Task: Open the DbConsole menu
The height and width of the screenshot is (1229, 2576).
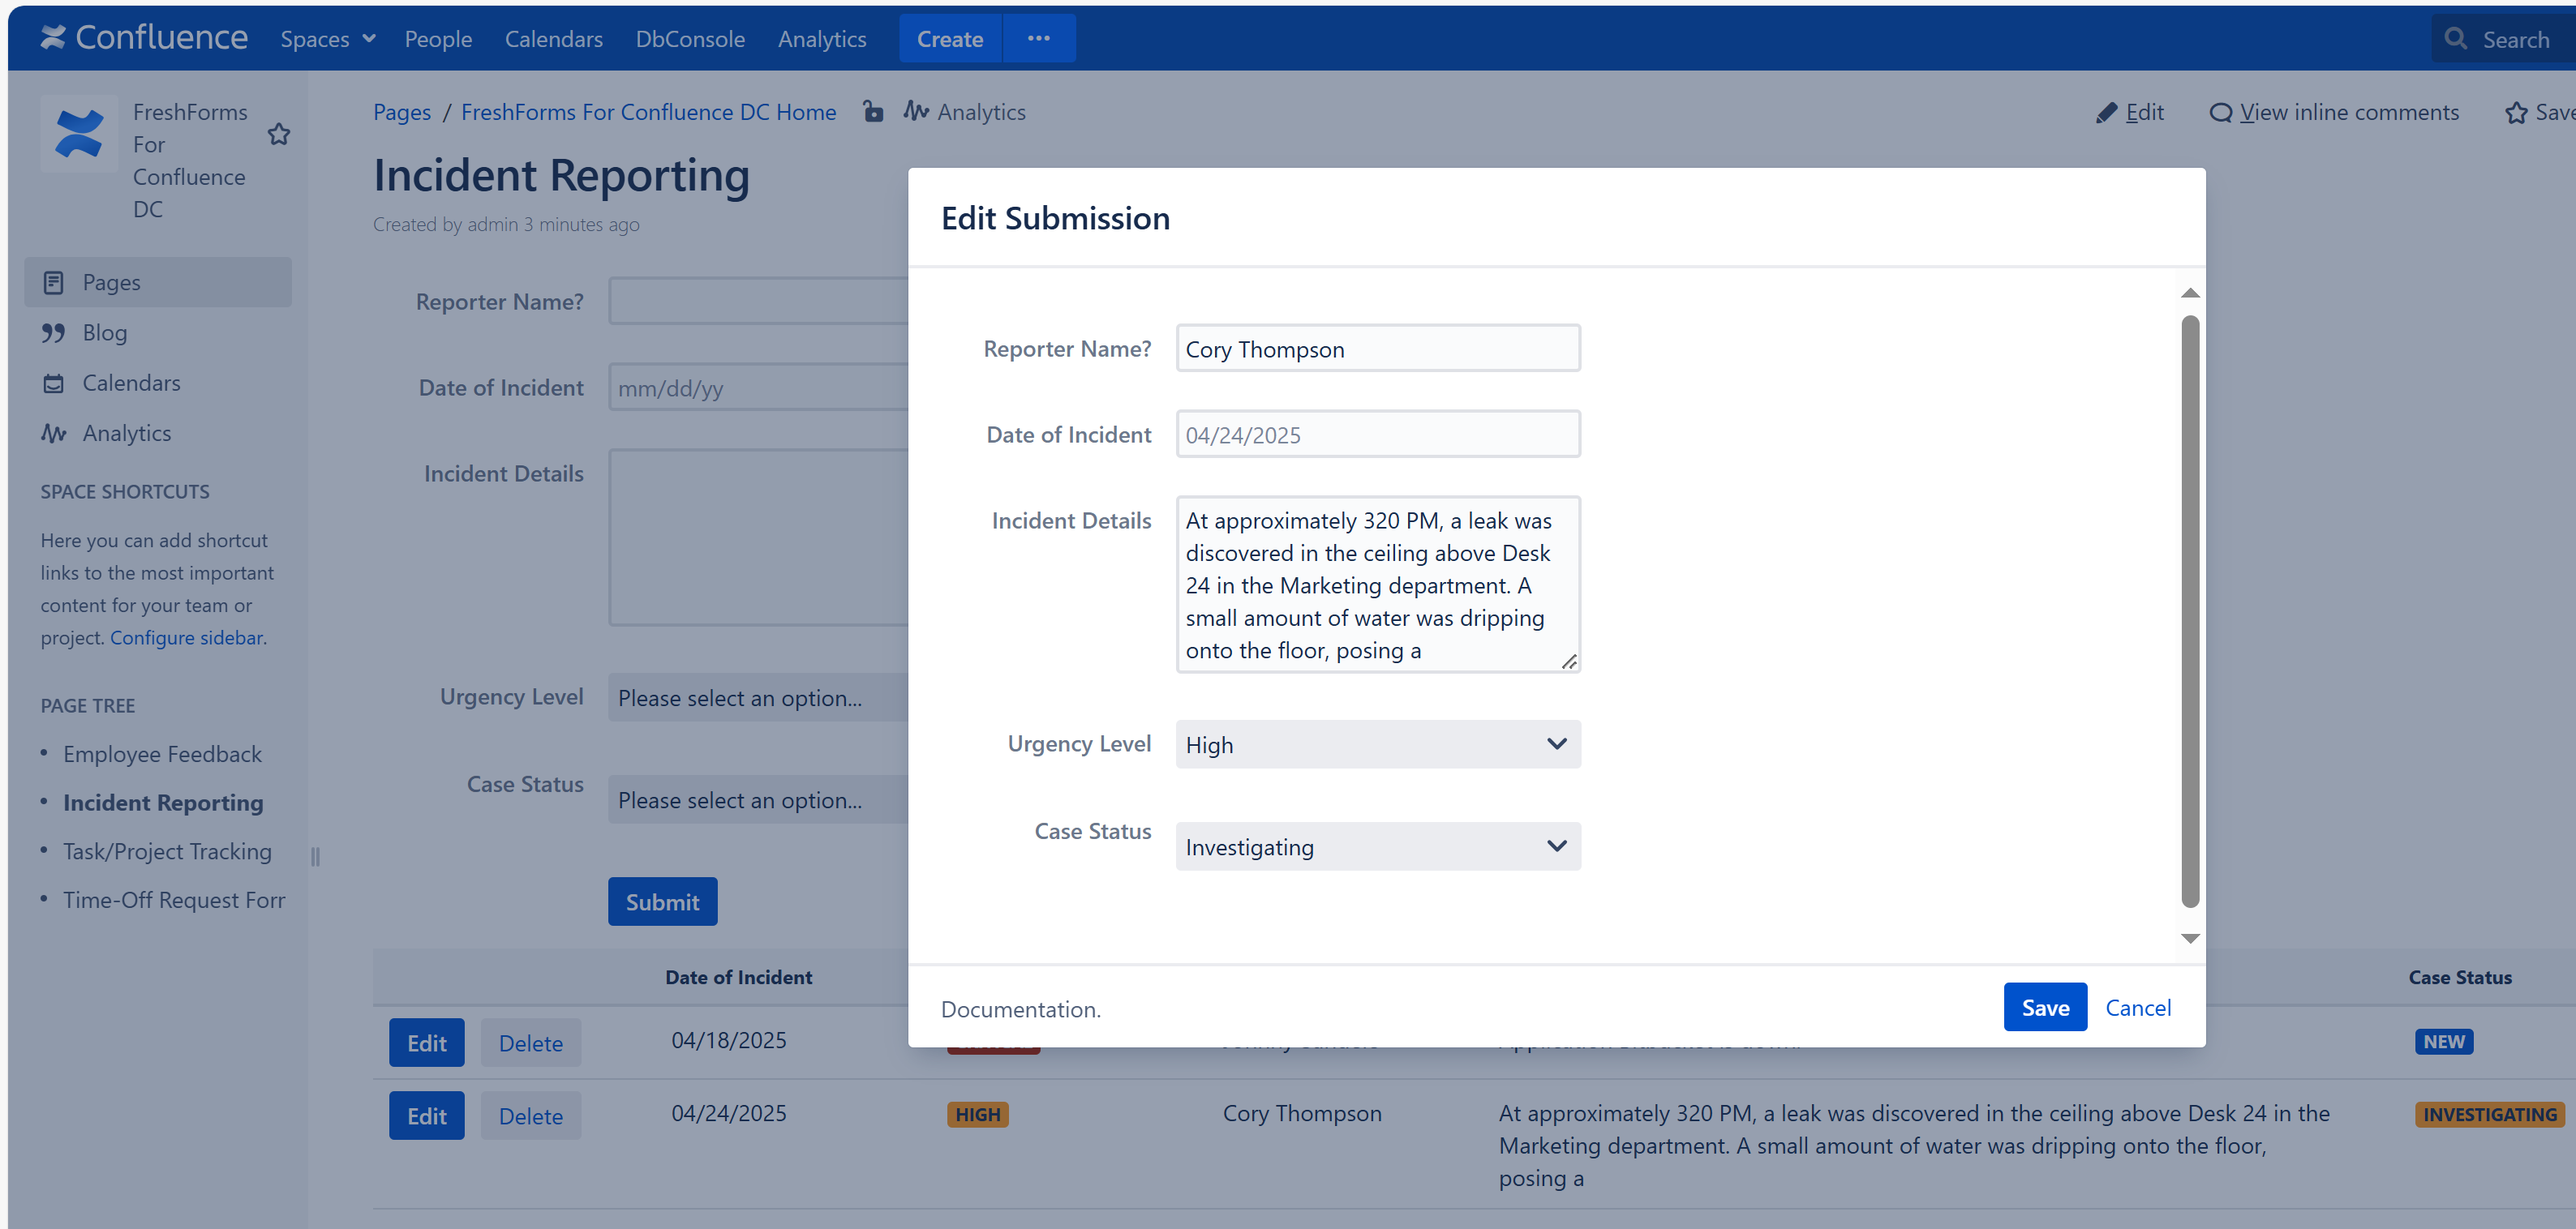Action: click(x=690, y=38)
